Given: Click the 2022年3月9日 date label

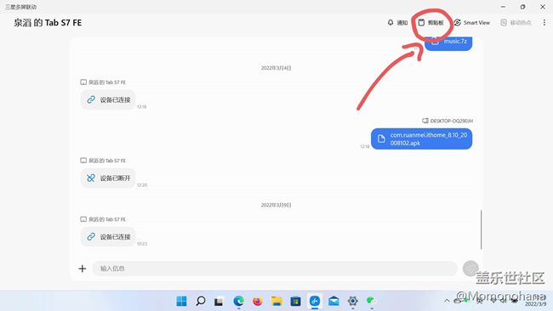Looking at the screenshot, I should coord(276,205).
